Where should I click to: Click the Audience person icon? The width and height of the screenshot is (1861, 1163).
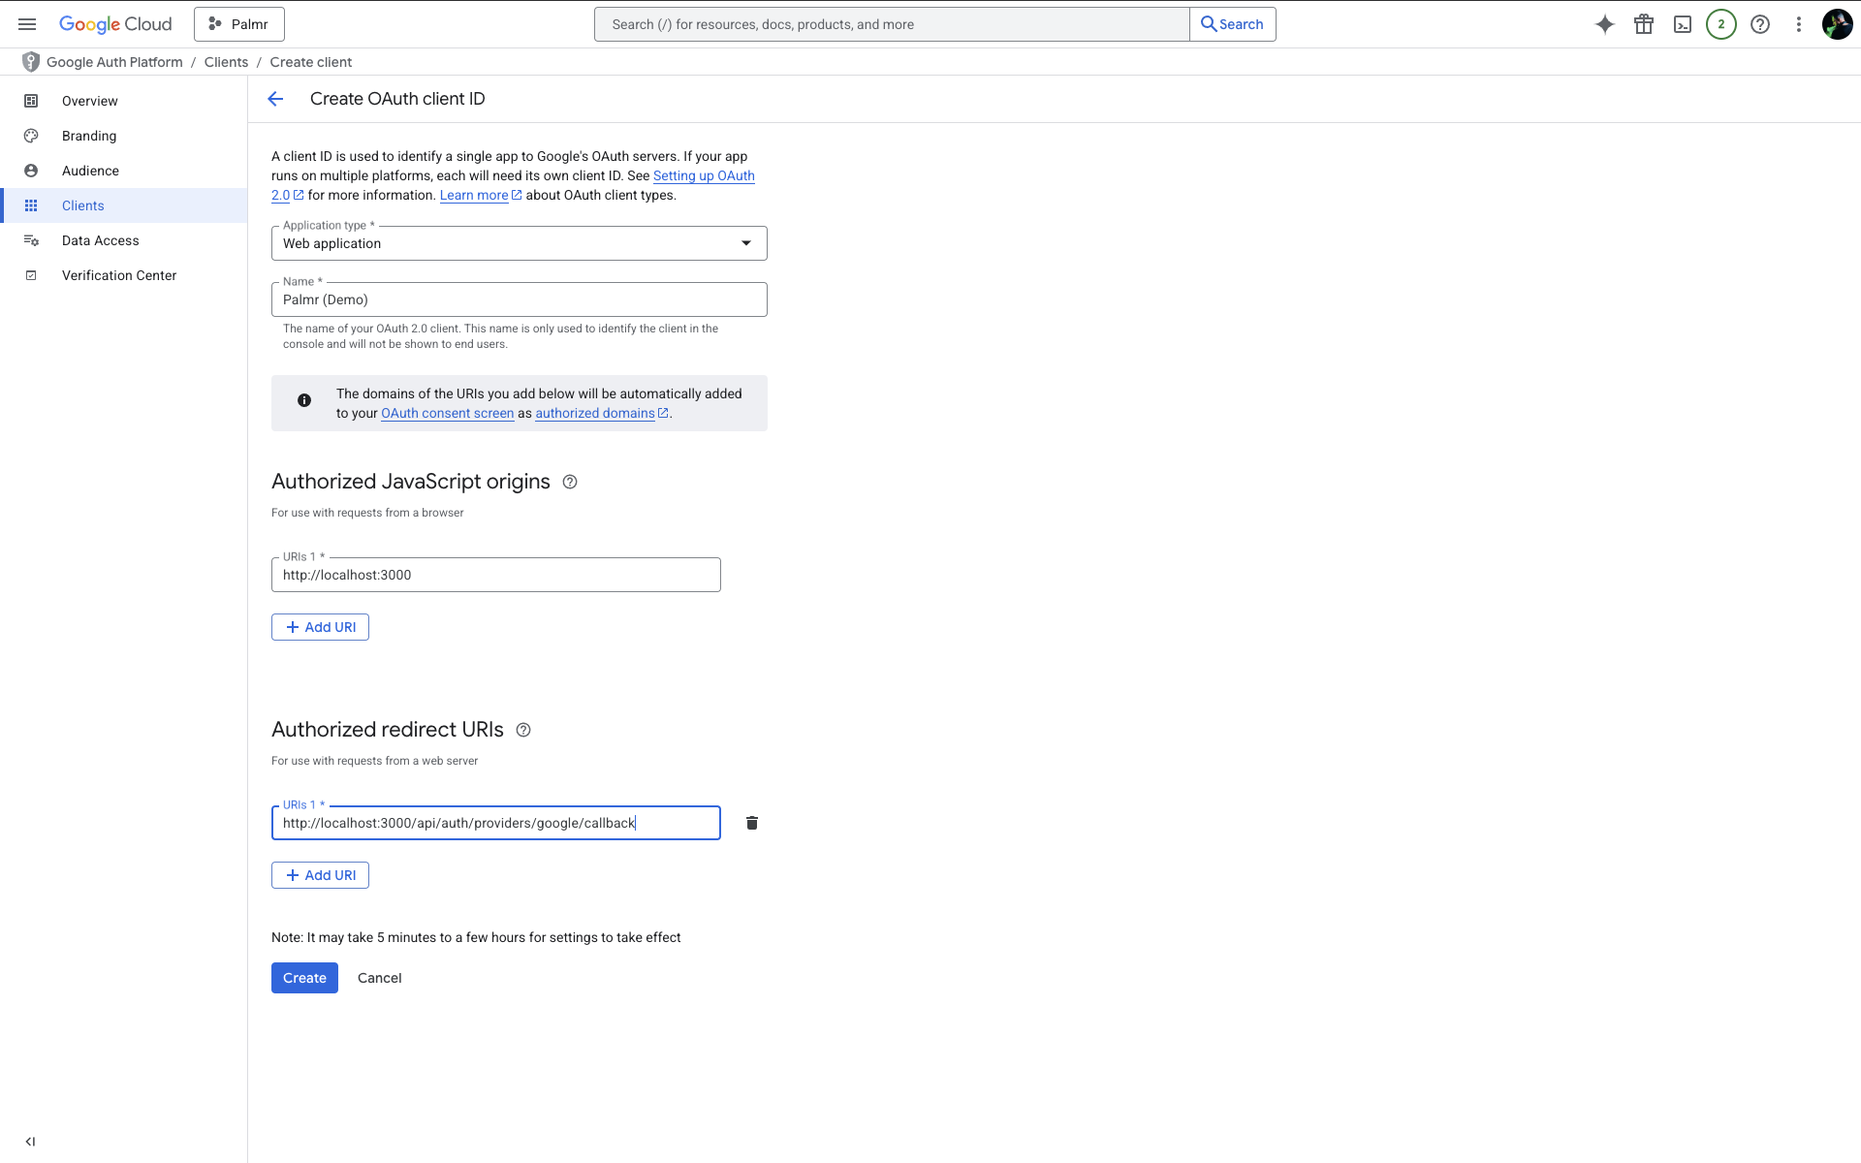[31, 171]
